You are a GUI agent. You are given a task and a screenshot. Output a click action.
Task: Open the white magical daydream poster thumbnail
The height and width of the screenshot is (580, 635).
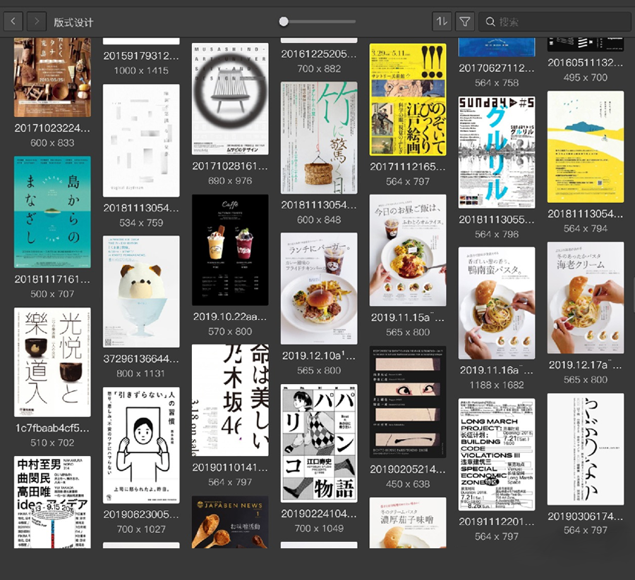(x=141, y=141)
